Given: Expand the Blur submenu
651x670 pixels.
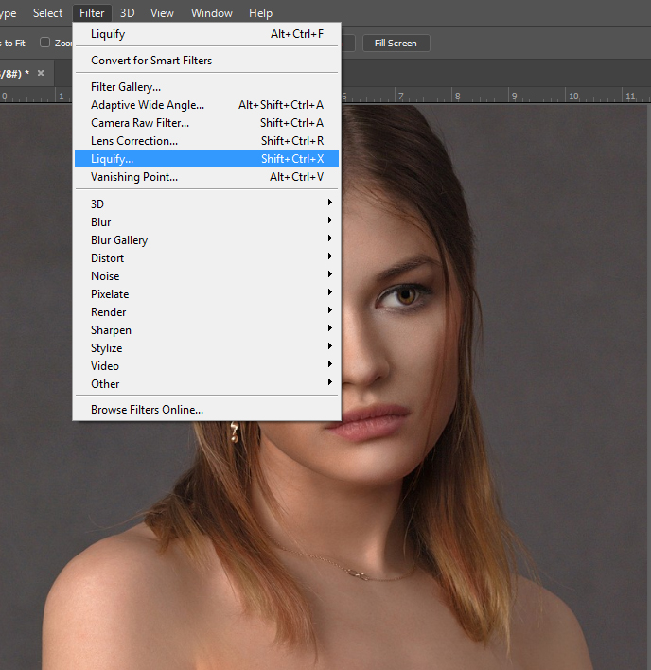Looking at the screenshot, I should [100, 222].
